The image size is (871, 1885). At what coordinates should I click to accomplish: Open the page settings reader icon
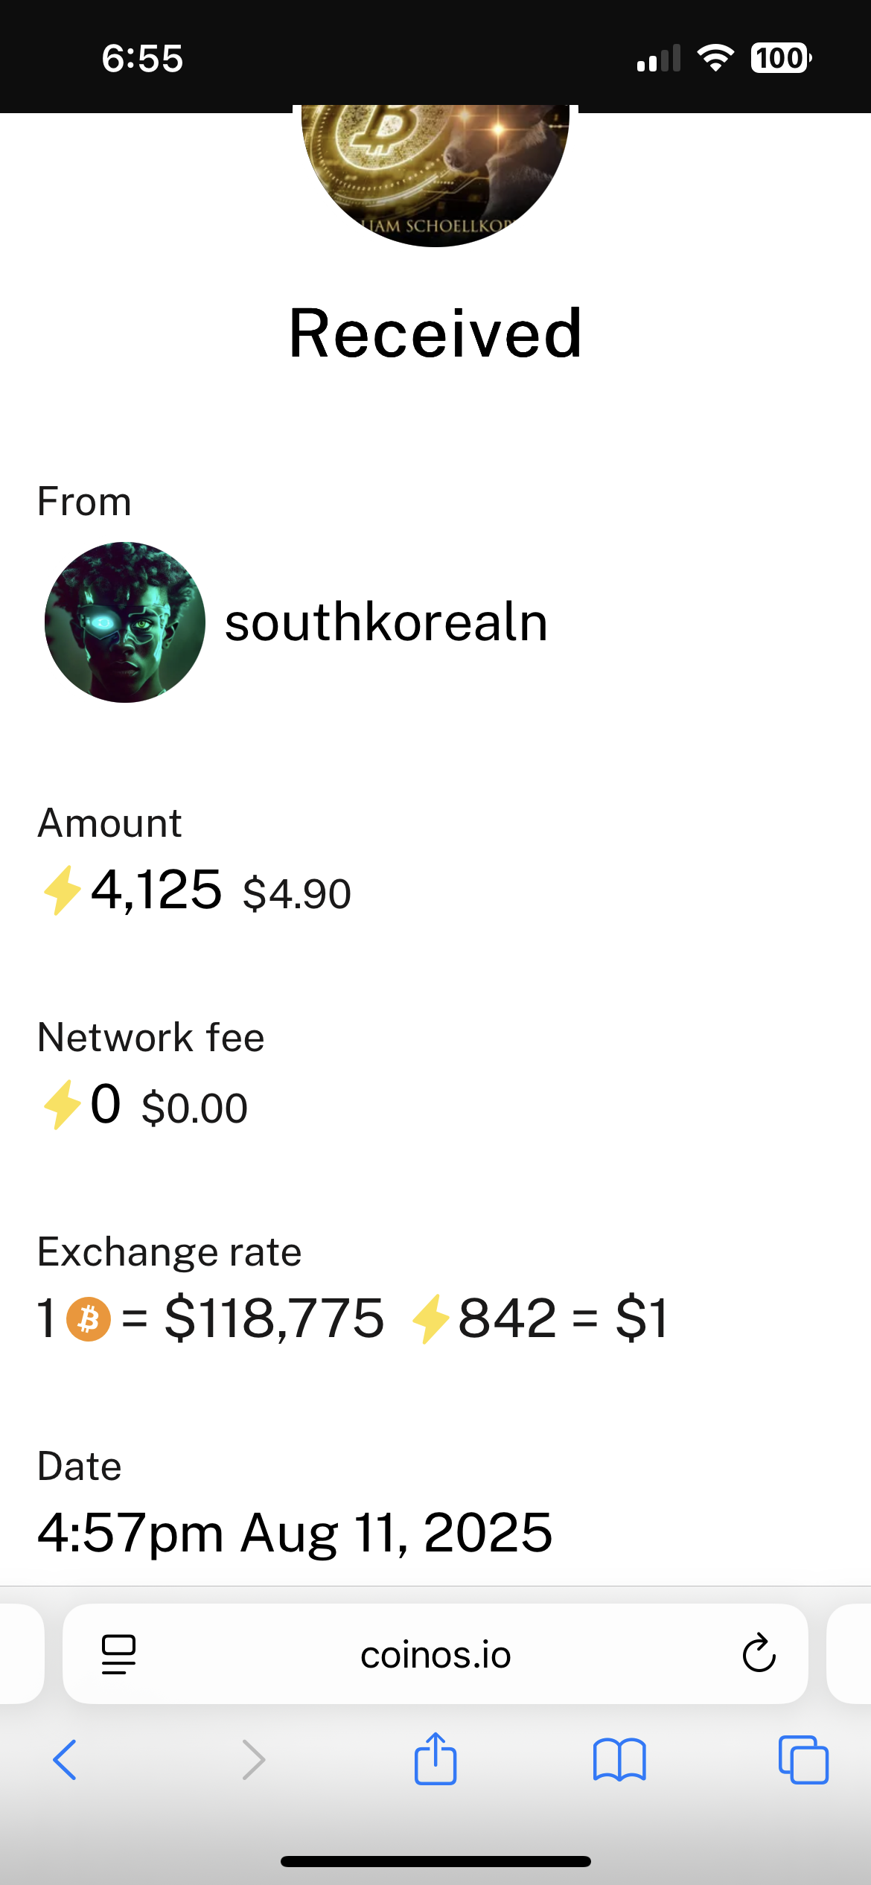(x=118, y=1654)
